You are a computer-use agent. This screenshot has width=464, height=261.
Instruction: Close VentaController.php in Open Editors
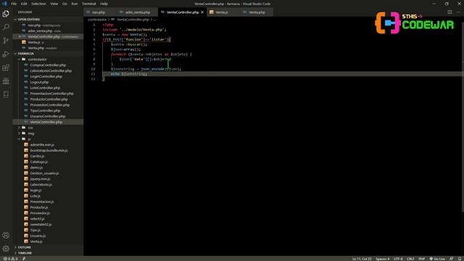point(20,37)
